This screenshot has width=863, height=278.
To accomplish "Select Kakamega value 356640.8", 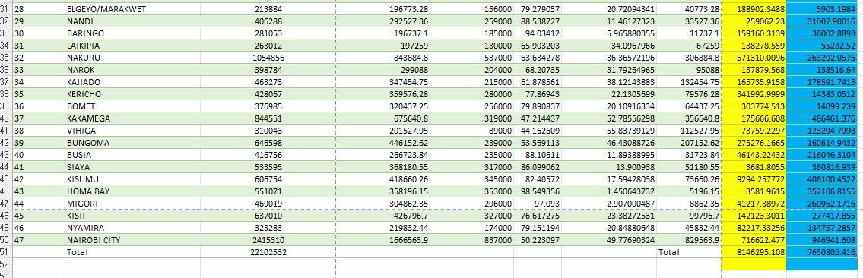I will pos(689,118).
